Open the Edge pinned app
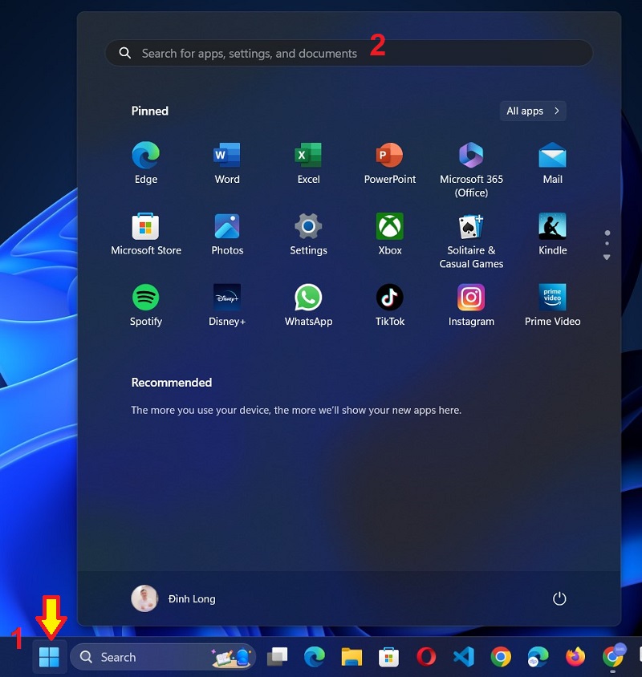This screenshot has height=677, width=642. pyautogui.click(x=145, y=163)
